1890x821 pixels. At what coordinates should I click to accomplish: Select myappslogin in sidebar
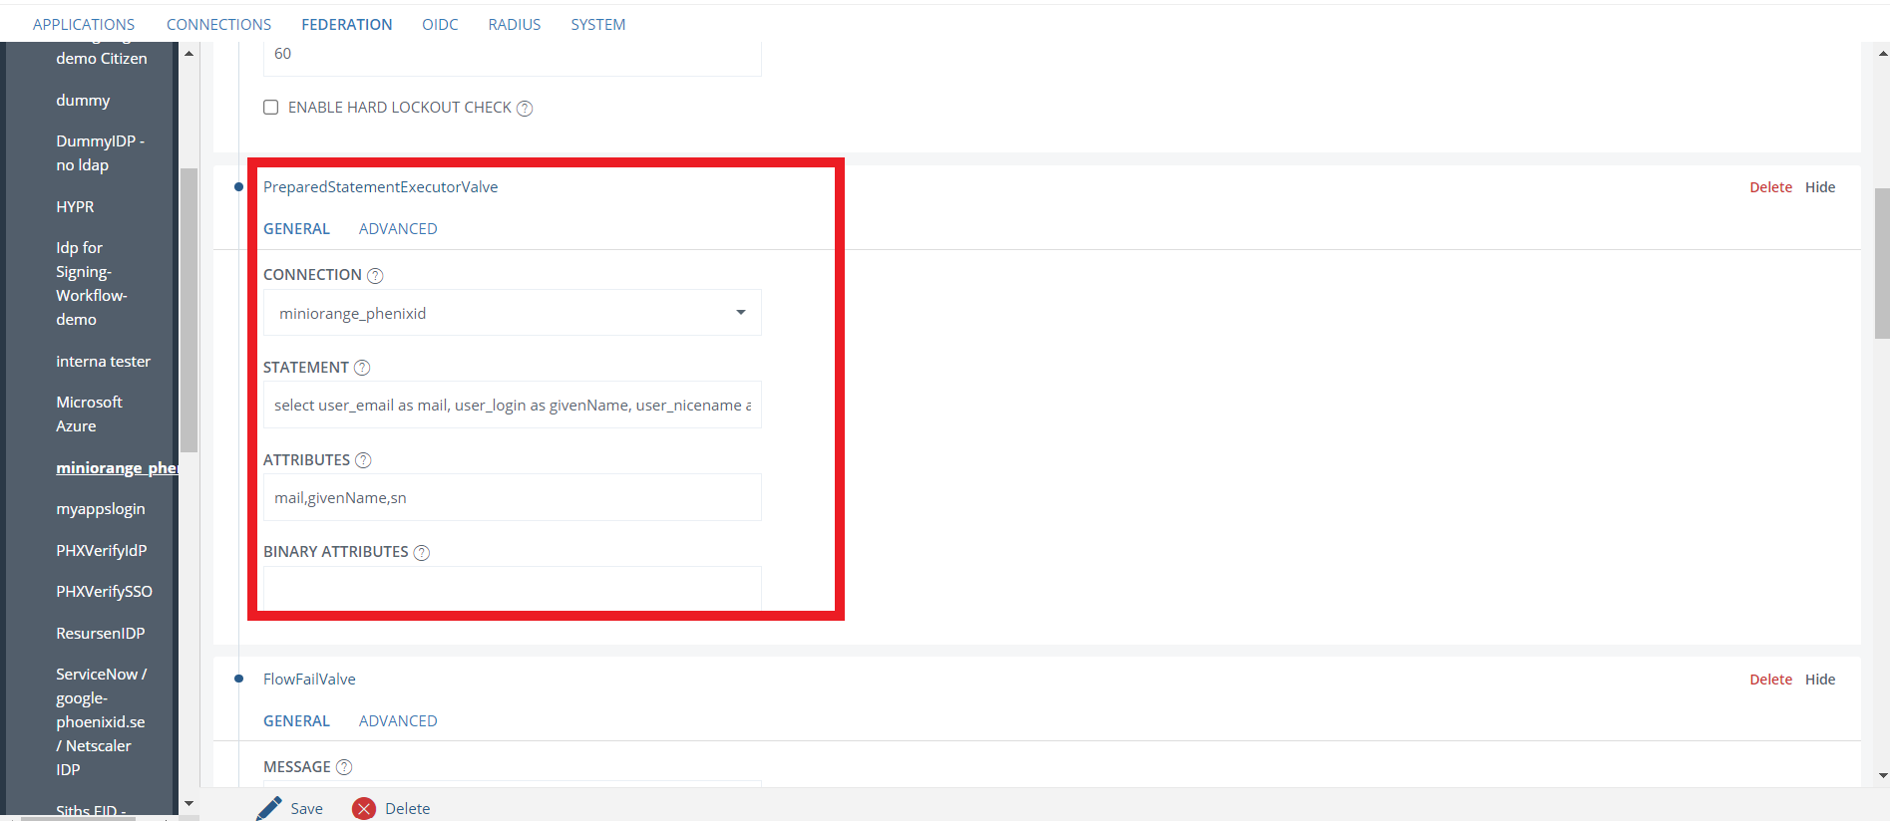[101, 509]
